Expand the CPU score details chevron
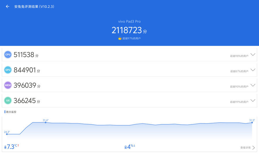Image resolution: width=259 pixels, height=154 pixels. pos(253,54)
